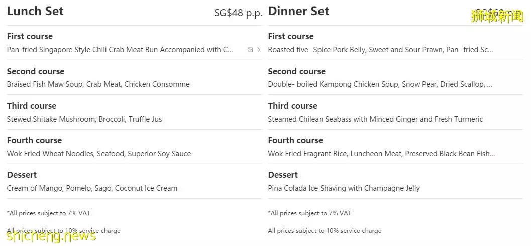Click Roasted five-Spice Pork Belly description

380,50
